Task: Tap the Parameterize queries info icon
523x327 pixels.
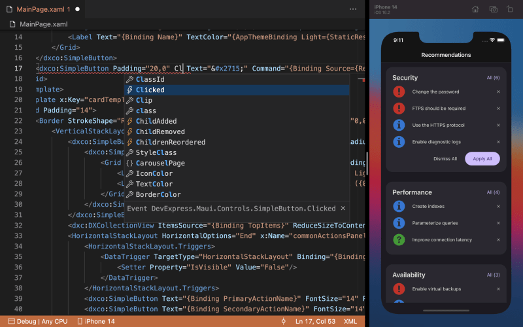Action: click(399, 223)
